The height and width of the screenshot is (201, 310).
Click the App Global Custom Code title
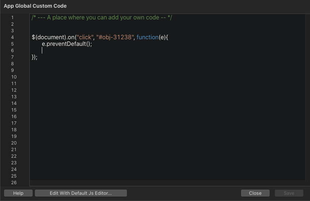tap(35, 6)
